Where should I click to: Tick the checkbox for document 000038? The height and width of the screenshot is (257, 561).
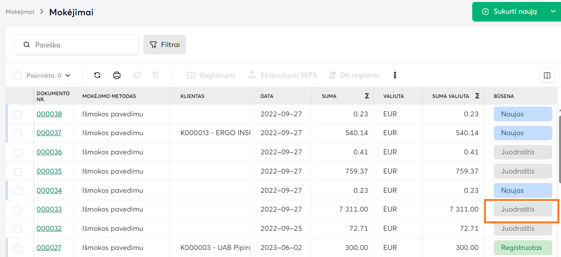(18, 114)
